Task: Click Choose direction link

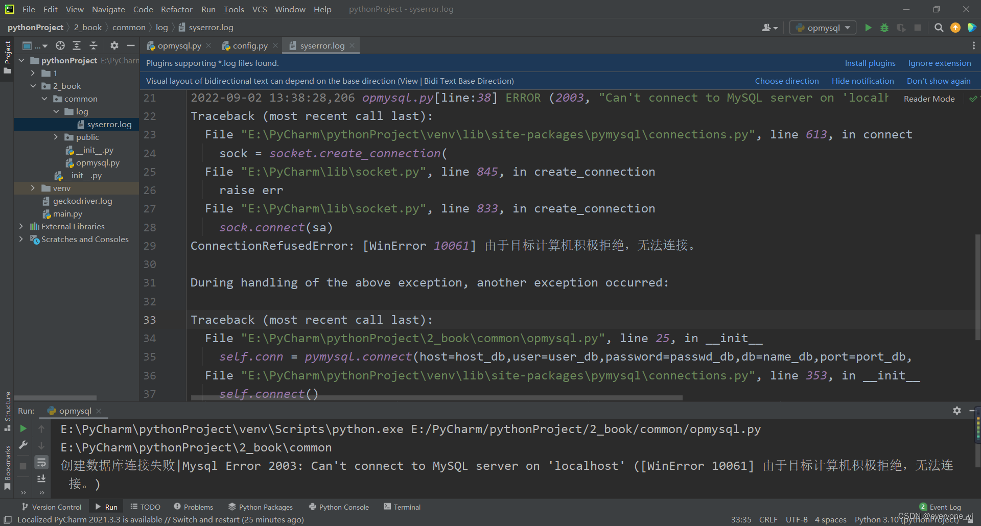Action: [x=787, y=81]
